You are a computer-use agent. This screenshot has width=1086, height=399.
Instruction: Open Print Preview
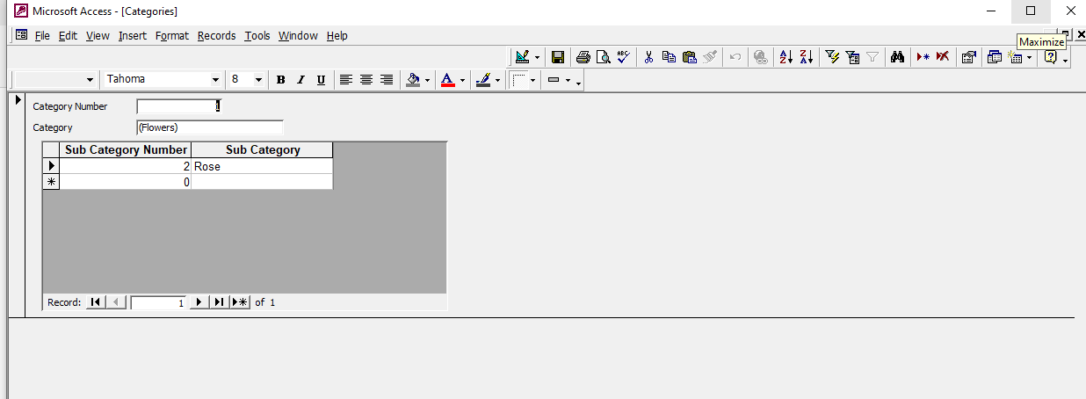point(603,57)
